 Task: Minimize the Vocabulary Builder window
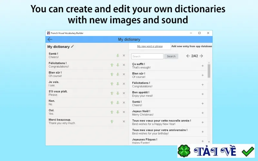coord(191,33)
